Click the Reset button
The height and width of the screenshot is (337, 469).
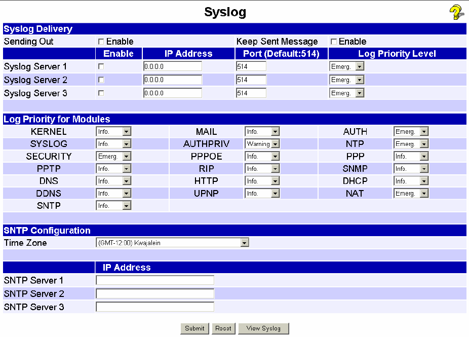point(223,328)
